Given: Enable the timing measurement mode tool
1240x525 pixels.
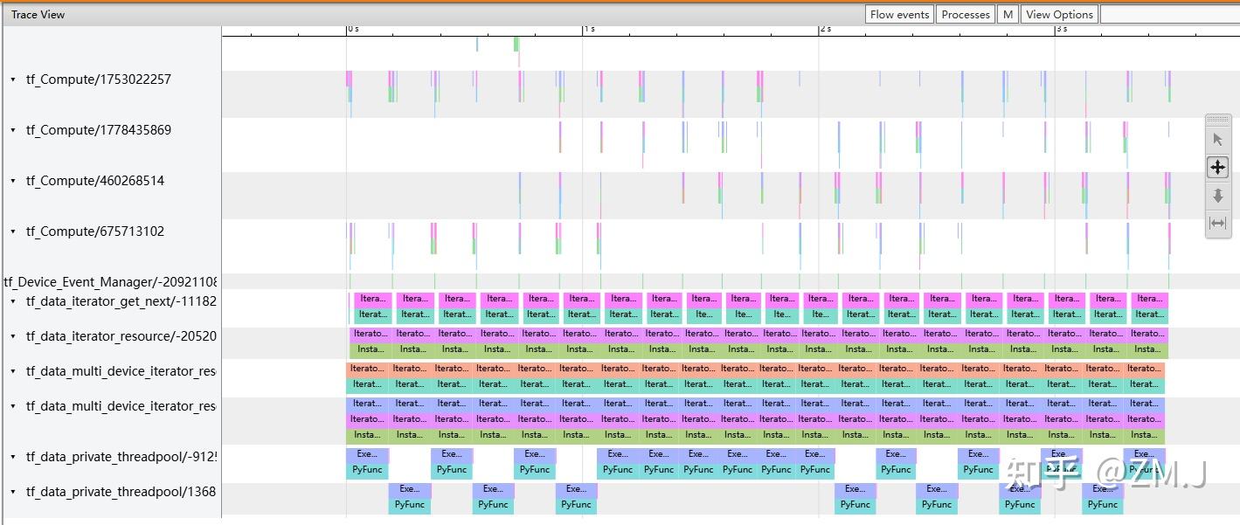Looking at the screenshot, I should (x=1218, y=223).
